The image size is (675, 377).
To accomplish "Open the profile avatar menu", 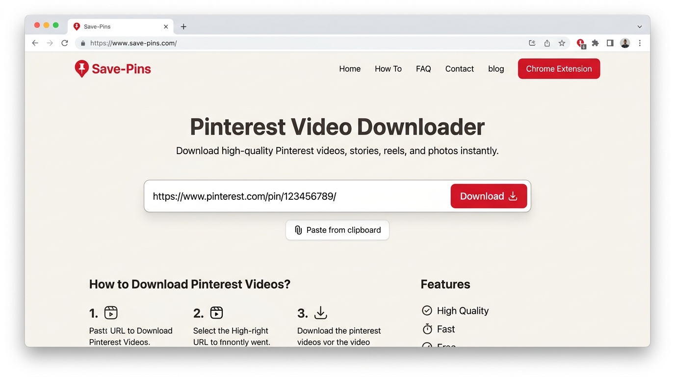I will 625,43.
